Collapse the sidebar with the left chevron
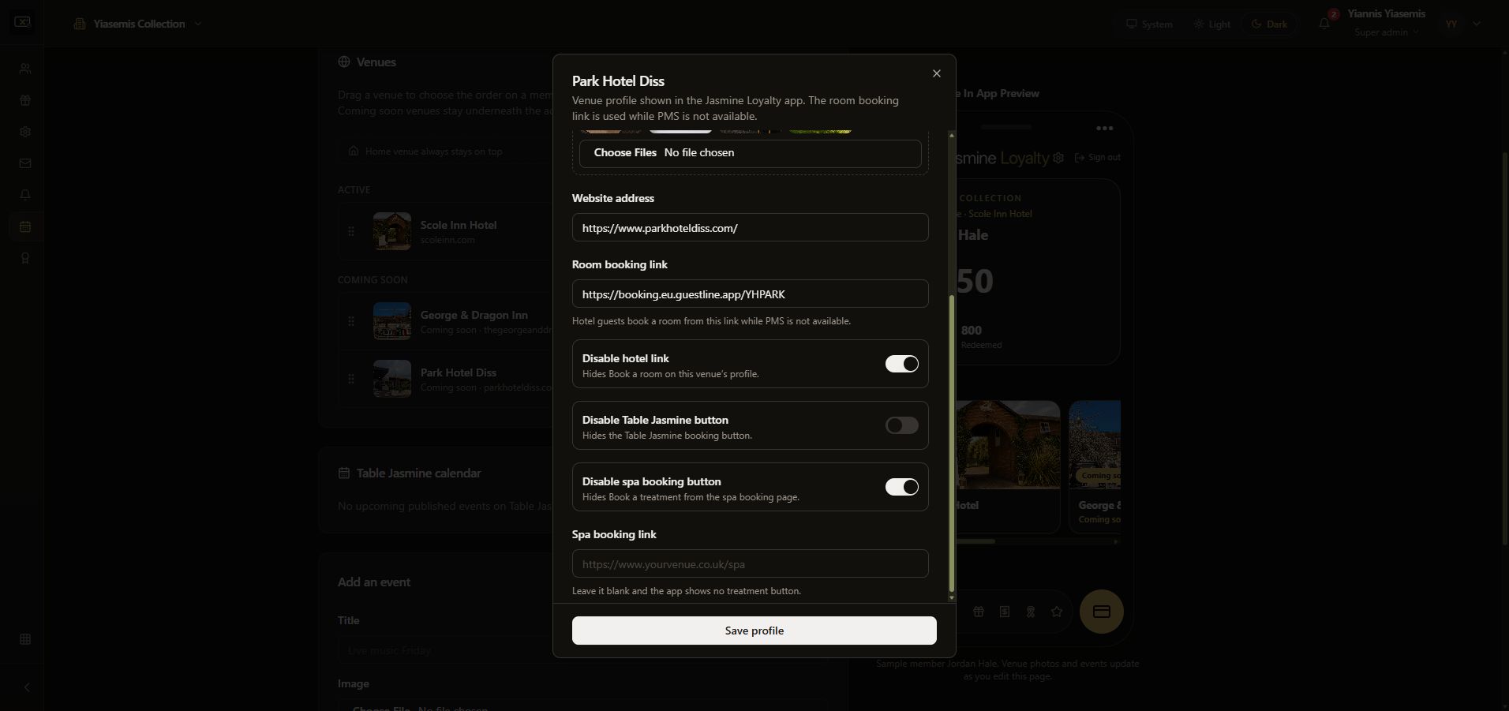Viewport: 1509px width, 711px height. pos(26,687)
